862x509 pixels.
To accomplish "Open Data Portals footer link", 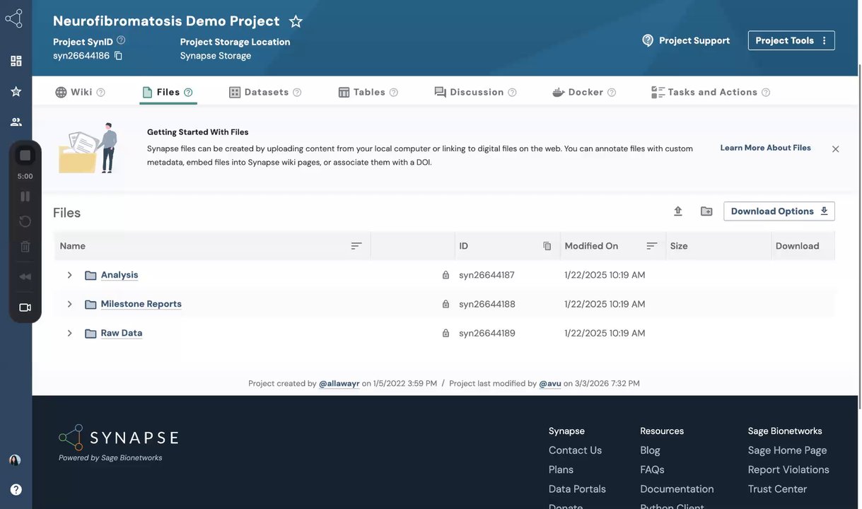I will coord(577,489).
